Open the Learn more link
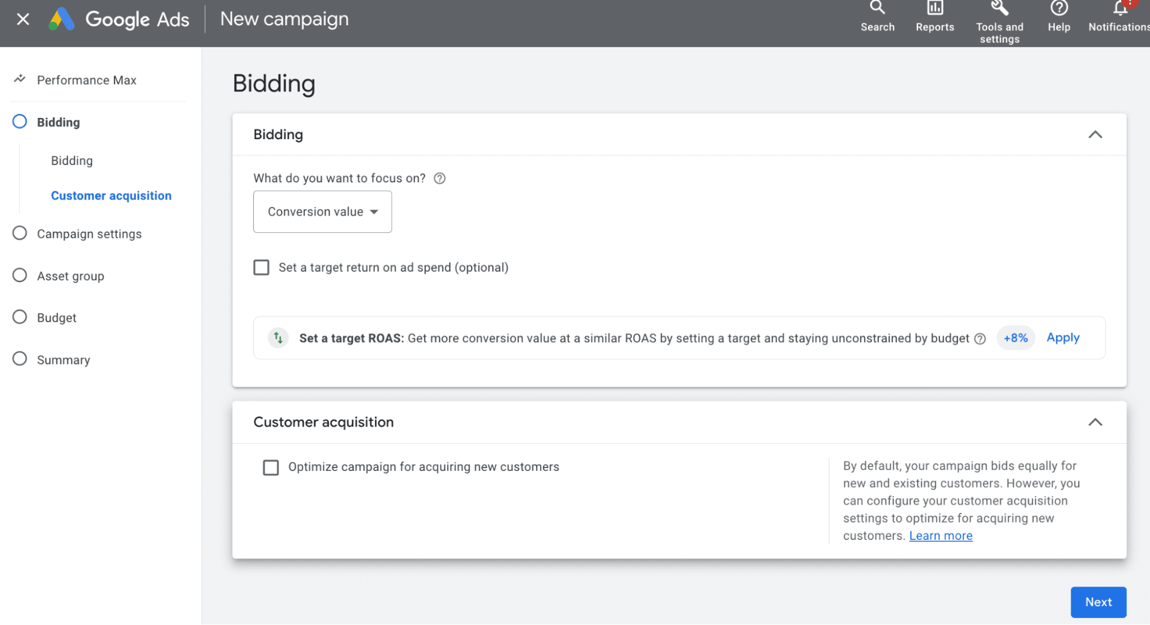 click(x=940, y=536)
